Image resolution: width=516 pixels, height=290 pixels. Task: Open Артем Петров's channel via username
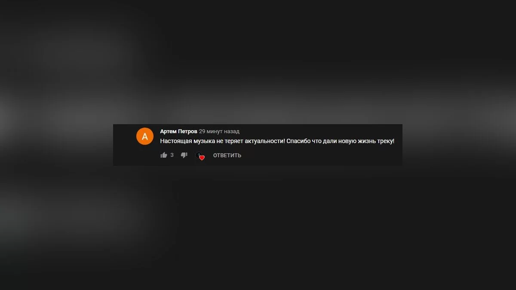[179, 131]
